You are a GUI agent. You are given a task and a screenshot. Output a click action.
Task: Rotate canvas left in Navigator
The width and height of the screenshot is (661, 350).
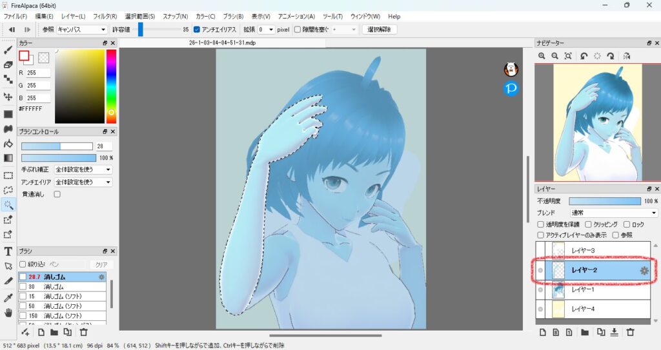[584, 56]
